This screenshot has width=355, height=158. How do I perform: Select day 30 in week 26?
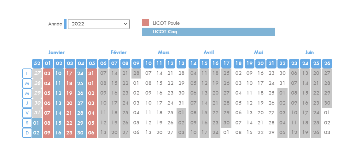[327, 103]
